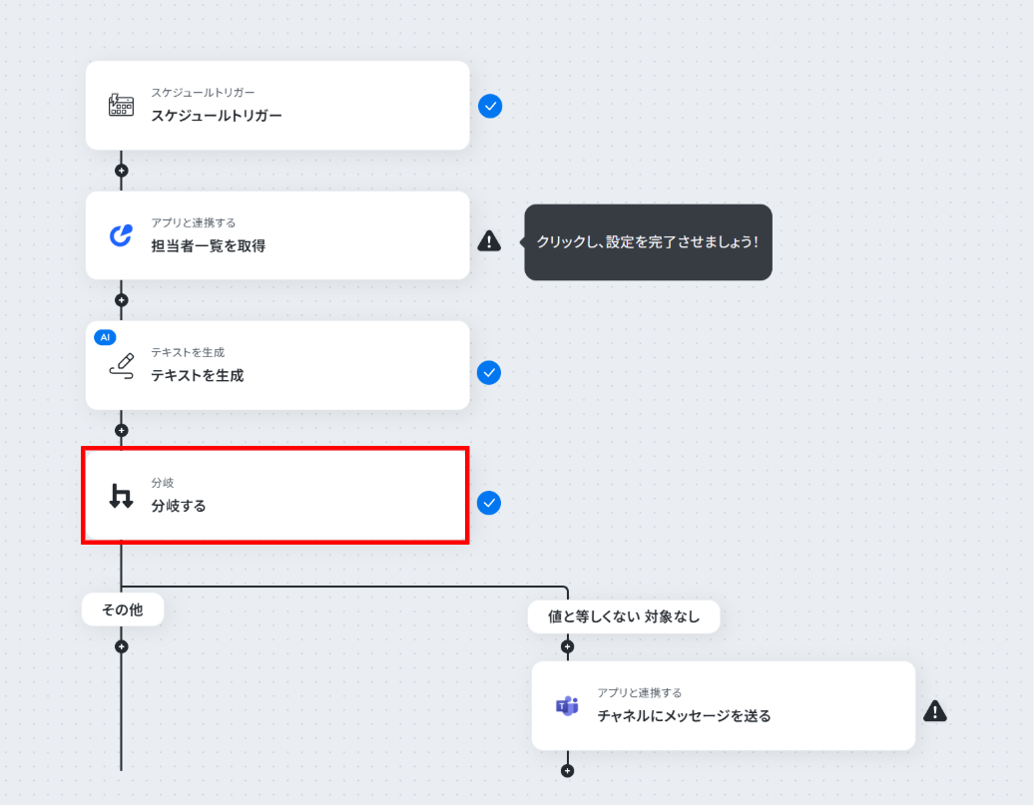The width and height of the screenshot is (1035, 805).
Task: Select the その他 branch label
Action: [x=123, y=609]
